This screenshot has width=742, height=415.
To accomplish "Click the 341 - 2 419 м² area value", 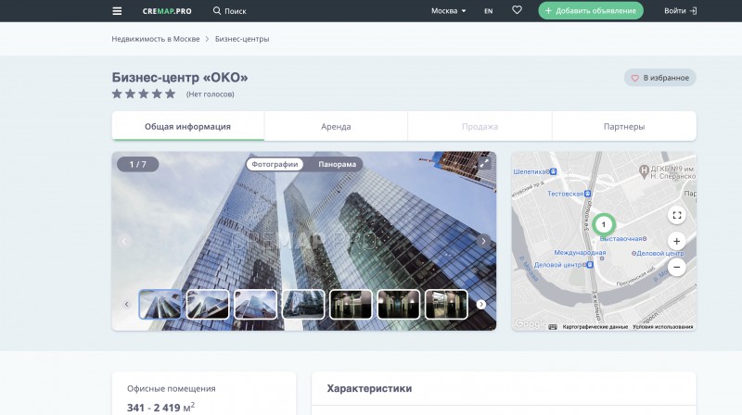I will click(160, 407).
